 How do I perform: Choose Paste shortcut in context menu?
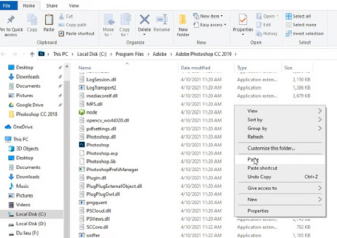coord(280,168)
